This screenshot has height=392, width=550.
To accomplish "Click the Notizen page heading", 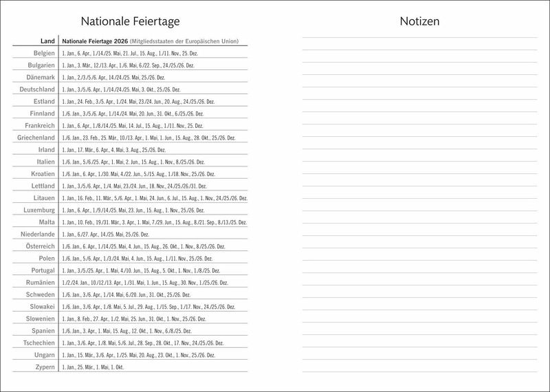I will [419, 22].
